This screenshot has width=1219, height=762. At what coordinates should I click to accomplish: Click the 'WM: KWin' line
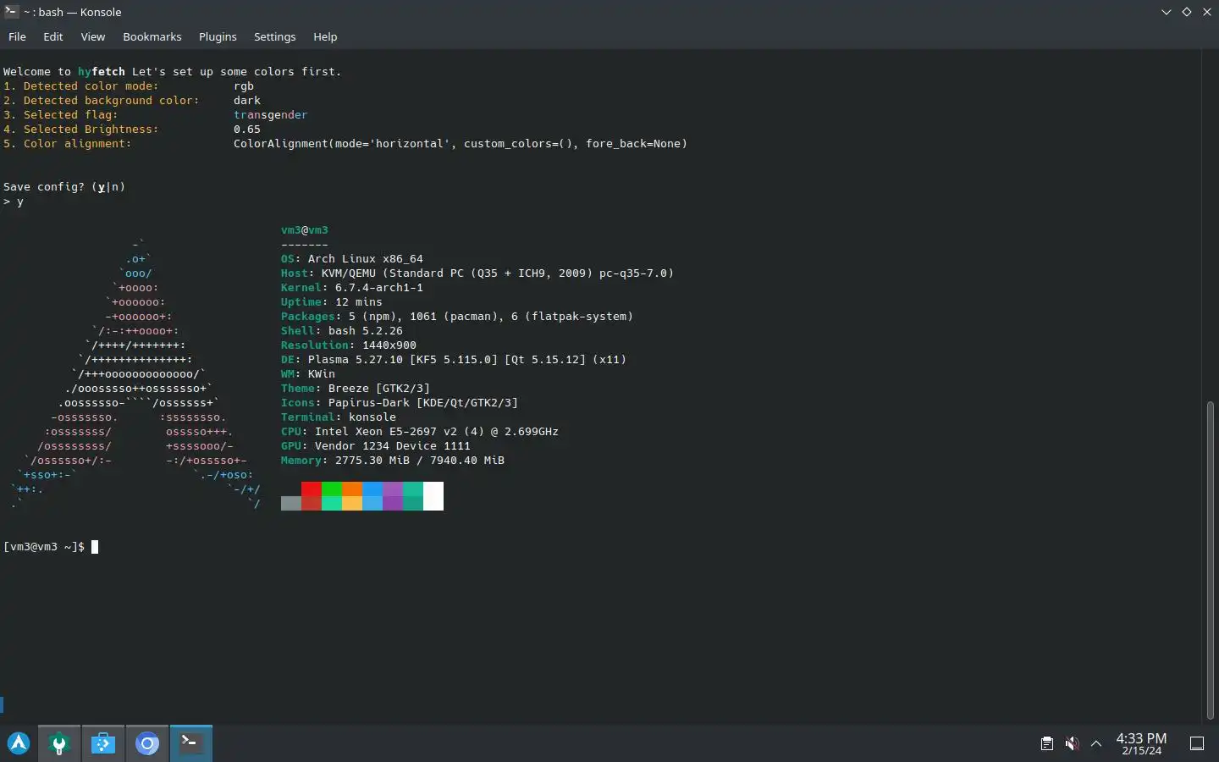308,374
